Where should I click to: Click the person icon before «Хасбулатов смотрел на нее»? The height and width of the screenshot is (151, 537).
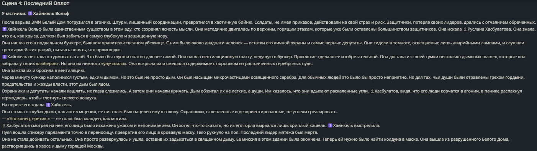click(4, 125)
